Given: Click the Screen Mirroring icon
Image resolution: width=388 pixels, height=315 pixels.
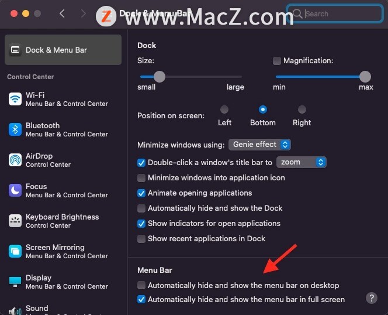Looking at the screenshot, I should [x=15, y=251].
